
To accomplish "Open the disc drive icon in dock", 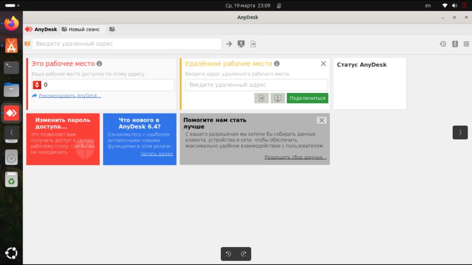I will click(x=11, y=158).
